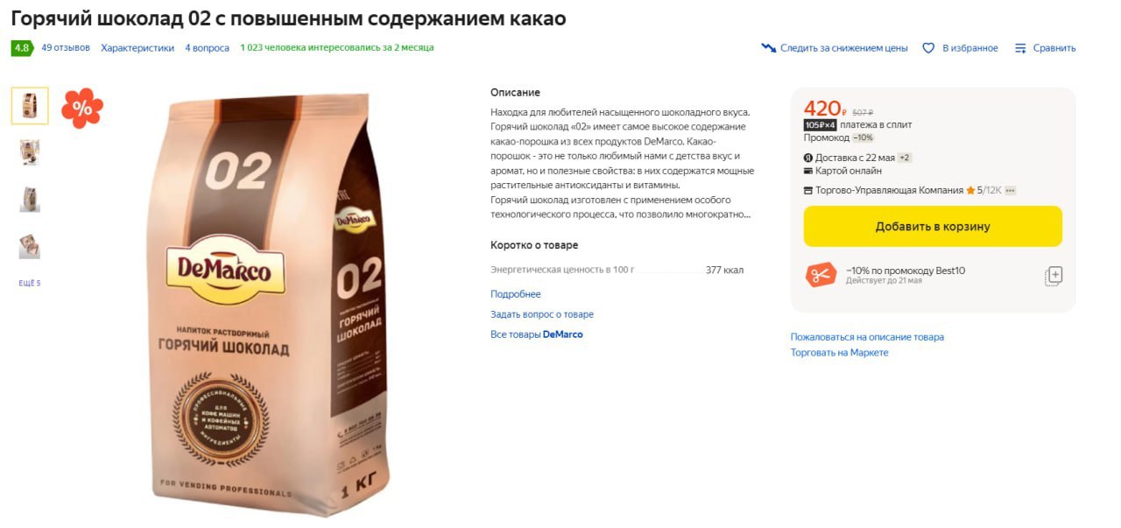Viewport: 1121px width, 528px height.
Task: Select the second product thumbnail
Action: pos(30,152)
